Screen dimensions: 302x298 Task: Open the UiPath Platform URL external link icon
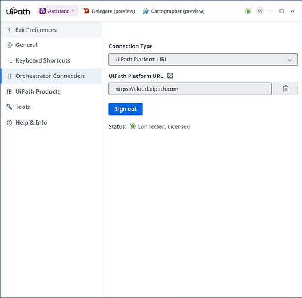pos(170,76)
